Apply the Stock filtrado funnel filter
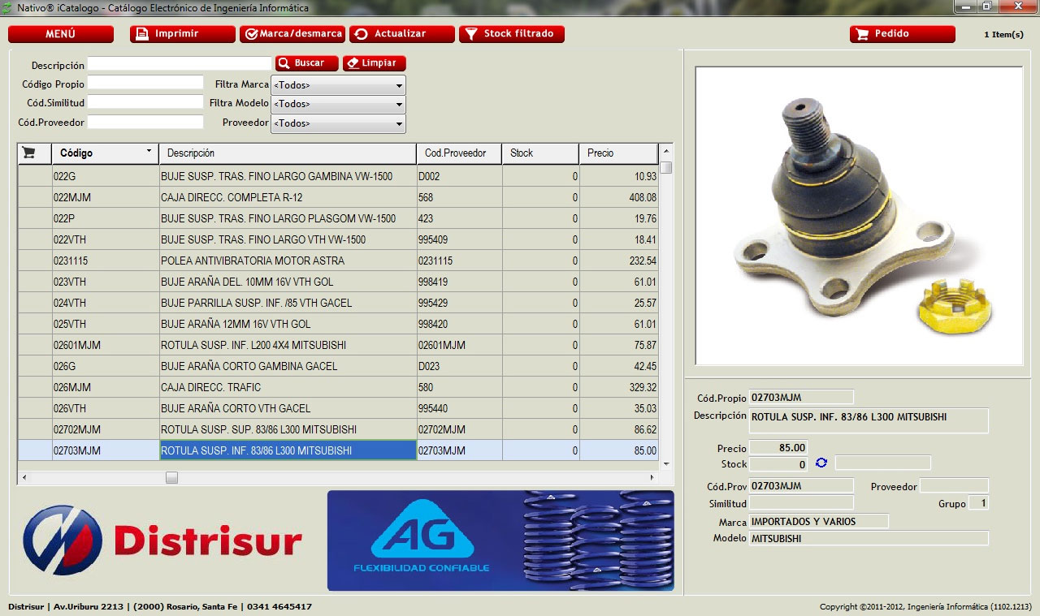1040x616 pixels. (511, 34)
